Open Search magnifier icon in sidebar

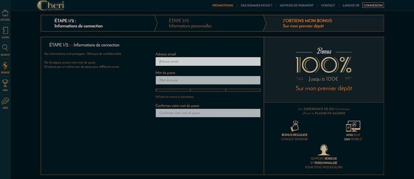coord(5,48)
